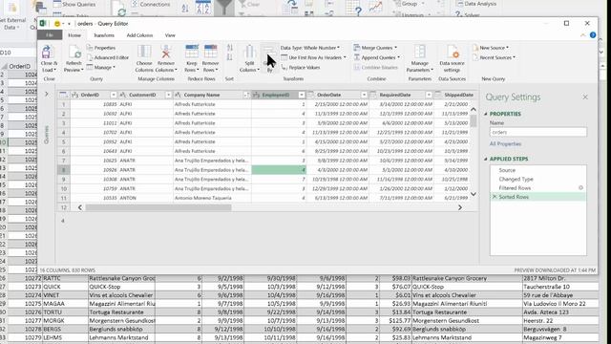
Task: Click the smiley feedback icon in title bar
Action: point(57,24)
